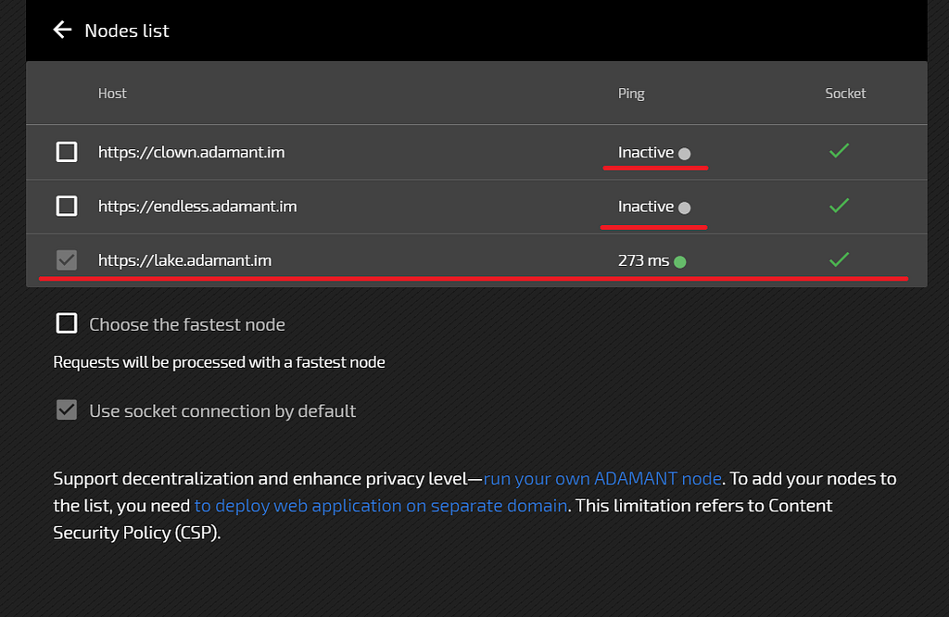Select the https://endless.adamant.im host text
This screenshot has width=949, height=617.
tap(197, 207)
